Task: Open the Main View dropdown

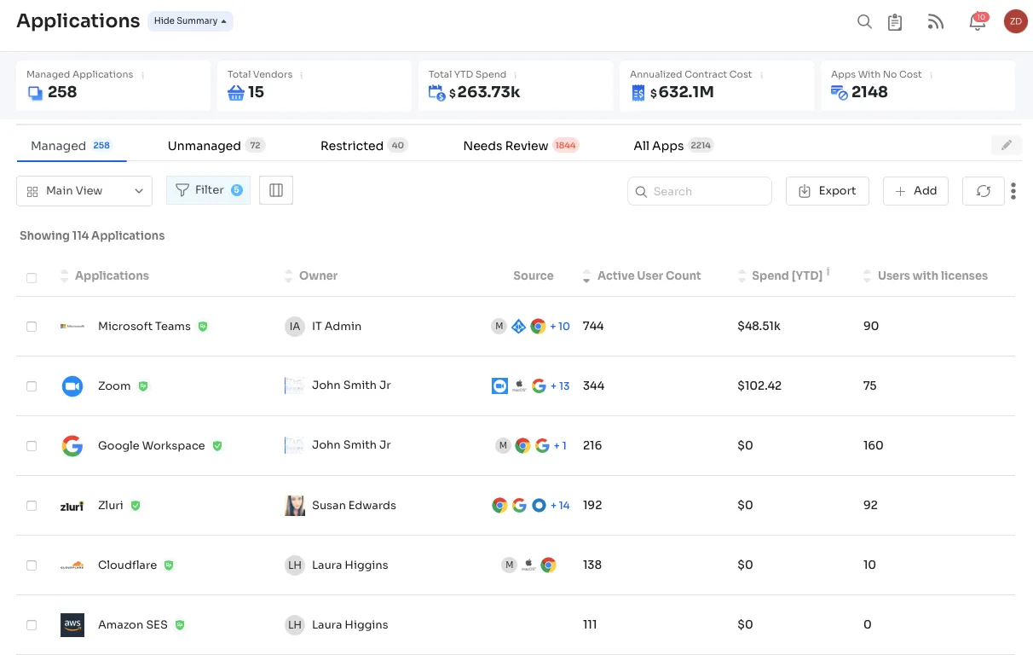Action: [x=84, y=191]
